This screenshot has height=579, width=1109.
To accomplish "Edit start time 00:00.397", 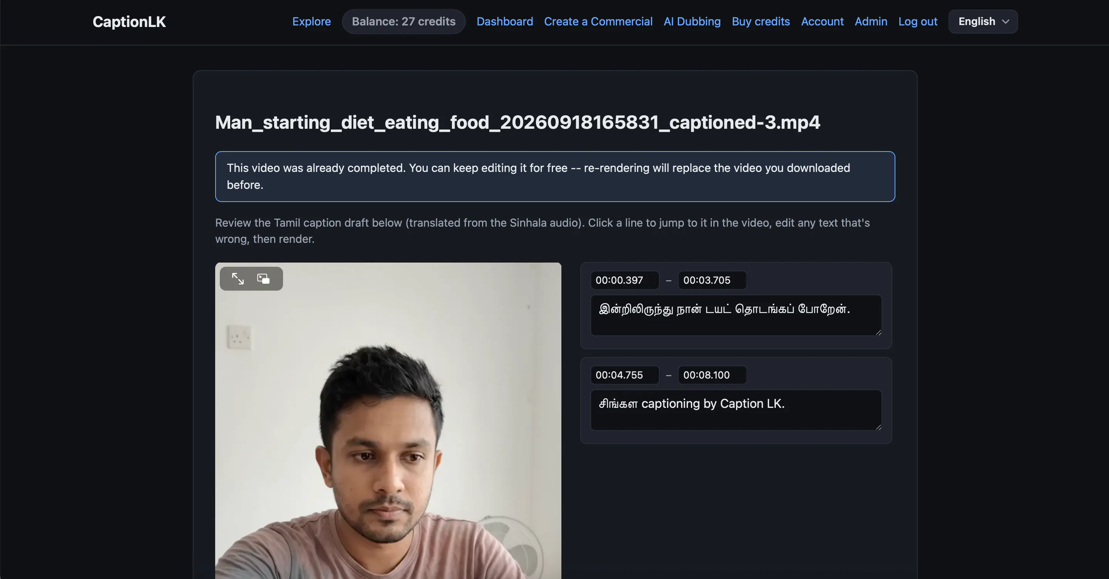I will [x=624, y=280].
